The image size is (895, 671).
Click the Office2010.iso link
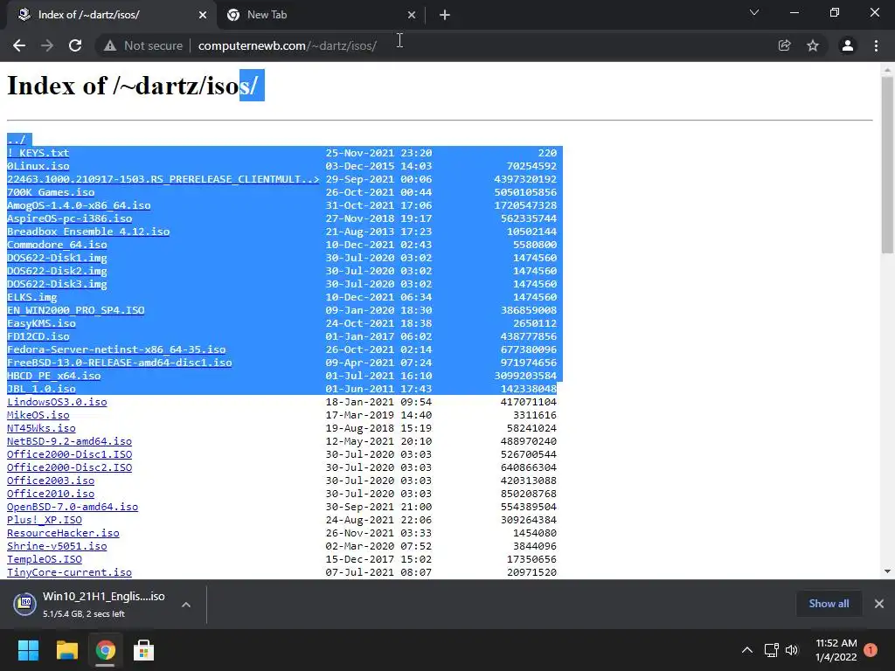point(51,495)
